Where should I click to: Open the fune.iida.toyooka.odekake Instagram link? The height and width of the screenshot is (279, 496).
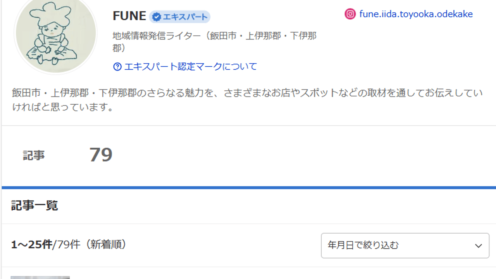[x=416, y=14]
